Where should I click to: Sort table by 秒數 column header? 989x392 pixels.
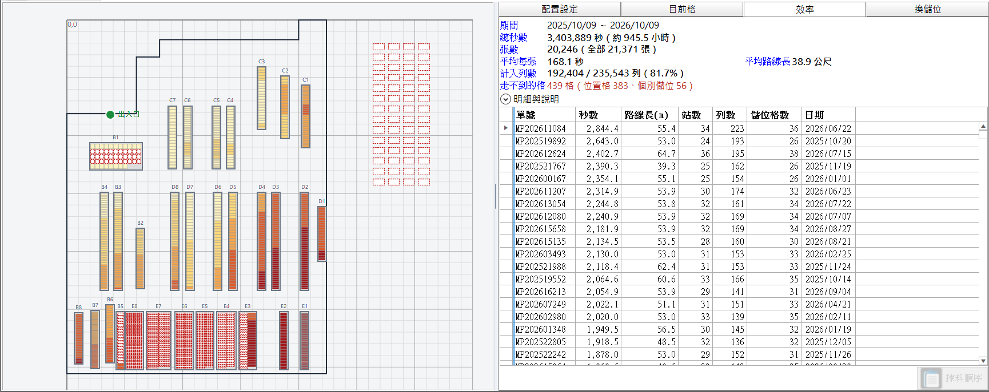[597, 115]
